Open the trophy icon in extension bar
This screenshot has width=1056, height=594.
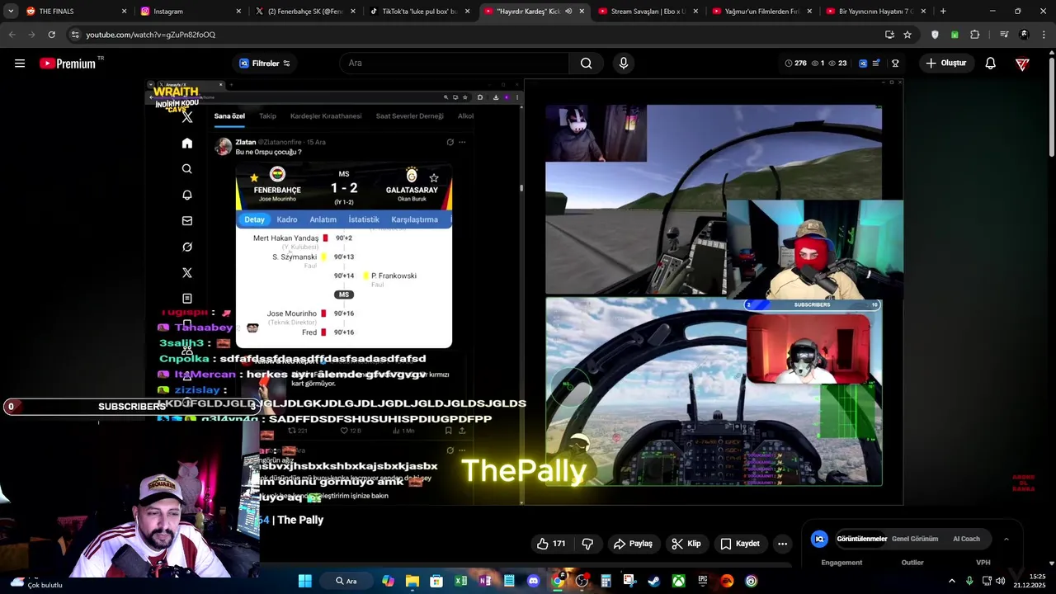895,64
